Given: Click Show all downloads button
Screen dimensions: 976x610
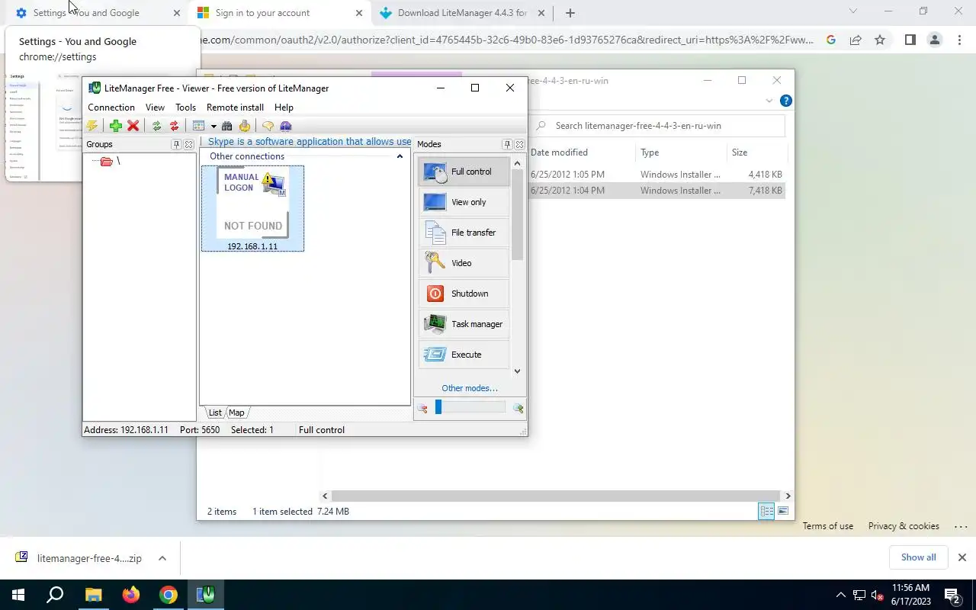Looking at the screenshot, I should 918,557.
